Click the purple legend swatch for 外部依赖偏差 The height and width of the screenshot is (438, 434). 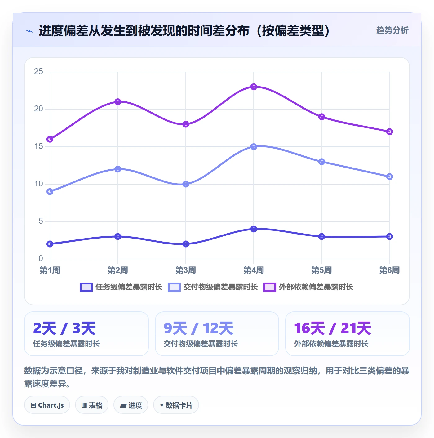[270, 287]
